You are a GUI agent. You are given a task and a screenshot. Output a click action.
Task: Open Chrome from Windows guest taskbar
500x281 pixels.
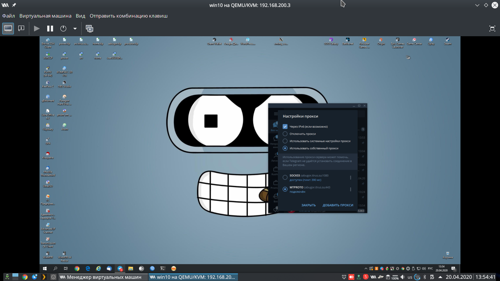77,268
